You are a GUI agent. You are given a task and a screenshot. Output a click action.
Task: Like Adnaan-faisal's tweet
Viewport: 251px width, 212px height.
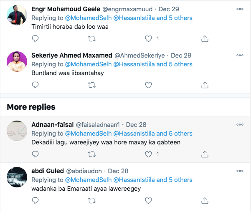tap(148, 154)
